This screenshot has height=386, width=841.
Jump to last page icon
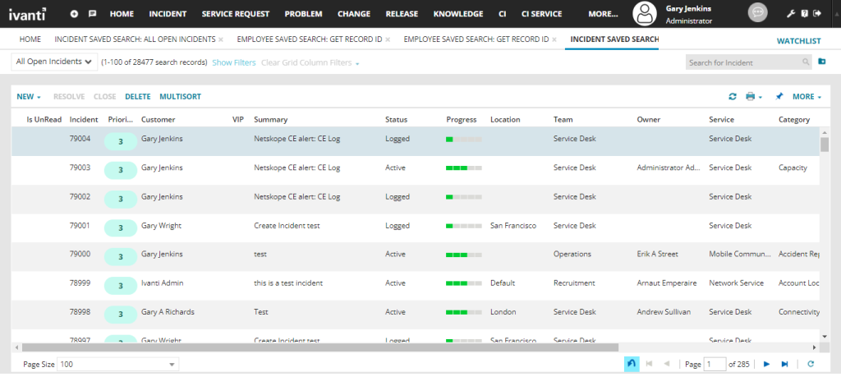coord(784,364)
